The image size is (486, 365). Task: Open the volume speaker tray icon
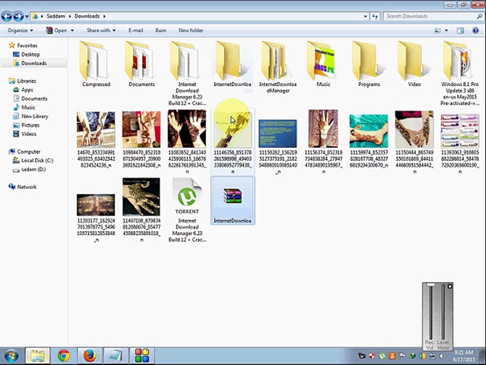point(443,356)
